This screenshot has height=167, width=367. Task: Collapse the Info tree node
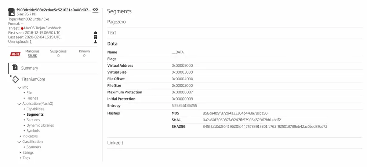coord(19,87)
